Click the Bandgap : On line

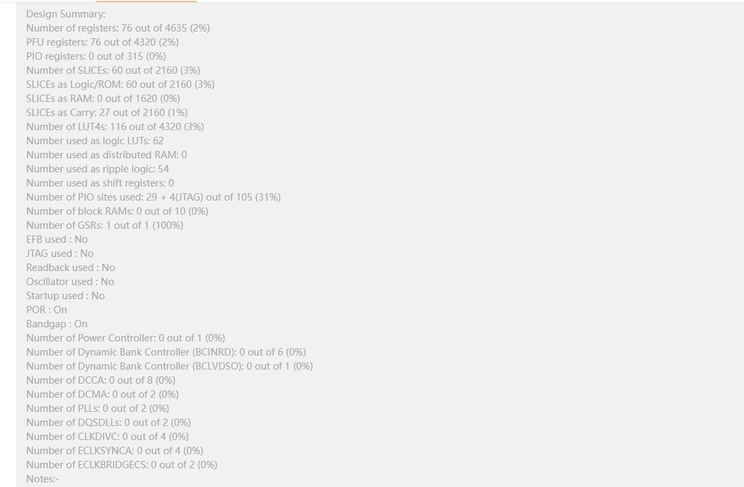tap(56, 324)
